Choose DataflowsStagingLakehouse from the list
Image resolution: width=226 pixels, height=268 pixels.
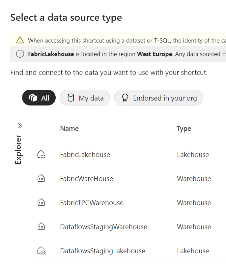click(102, 251)
